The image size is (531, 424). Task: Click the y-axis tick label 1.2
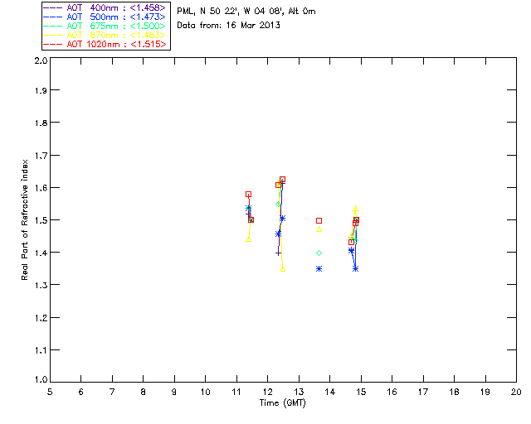click(x=41, y=318)
